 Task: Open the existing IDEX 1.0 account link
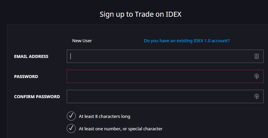pos(187,41)
